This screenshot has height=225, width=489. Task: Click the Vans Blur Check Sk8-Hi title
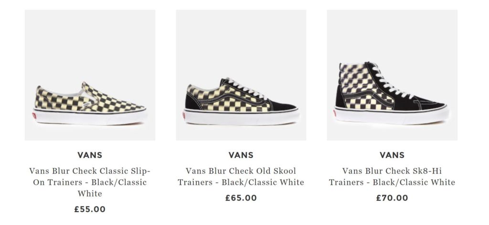point(392,176)
